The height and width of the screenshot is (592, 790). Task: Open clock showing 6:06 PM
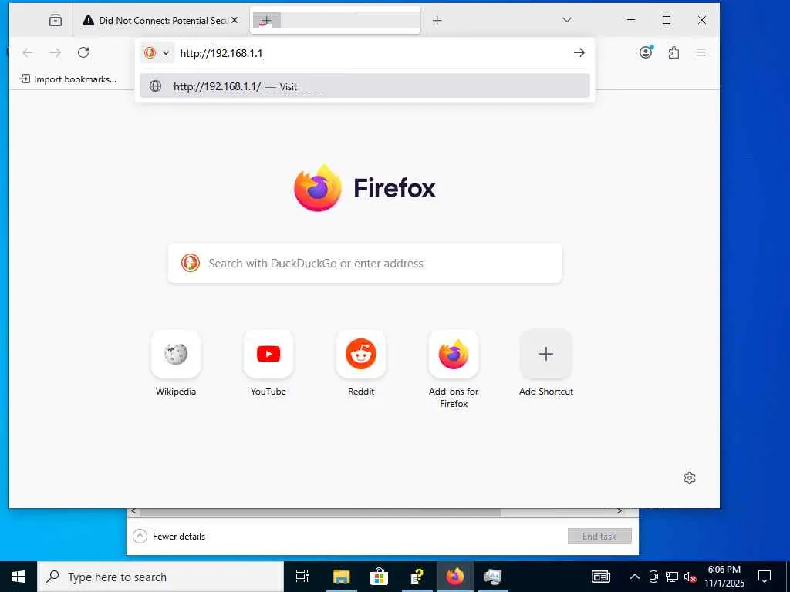(724, 577)
